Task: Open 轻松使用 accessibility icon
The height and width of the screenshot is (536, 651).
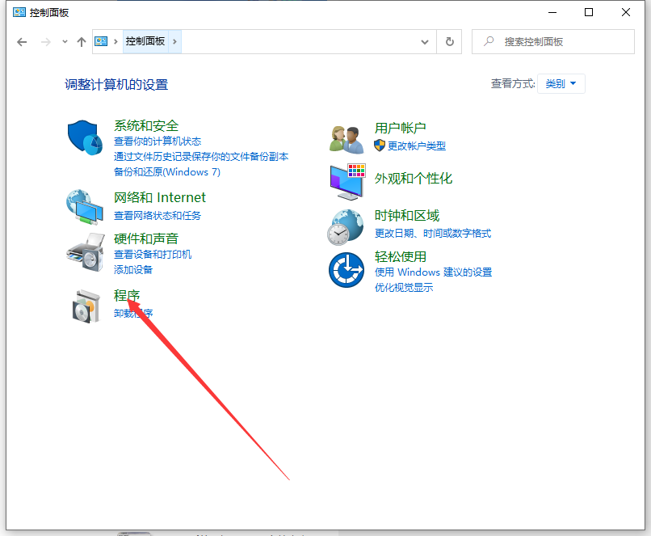Action: point(346,270)
